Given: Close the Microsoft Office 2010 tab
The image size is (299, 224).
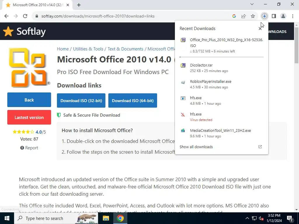Looking at the screenshot, I should pyautogui.click(x=68, y=5).
